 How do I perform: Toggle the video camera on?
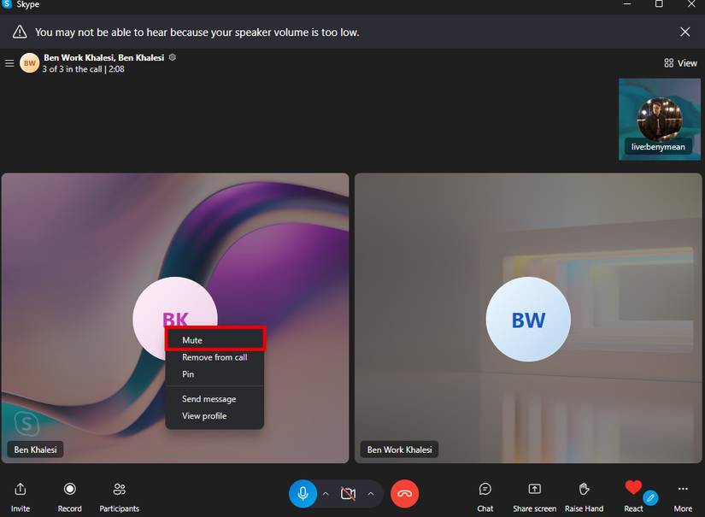(348, 494)
